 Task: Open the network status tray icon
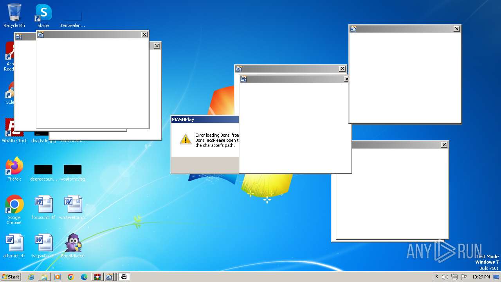click(x=454, y=277)
